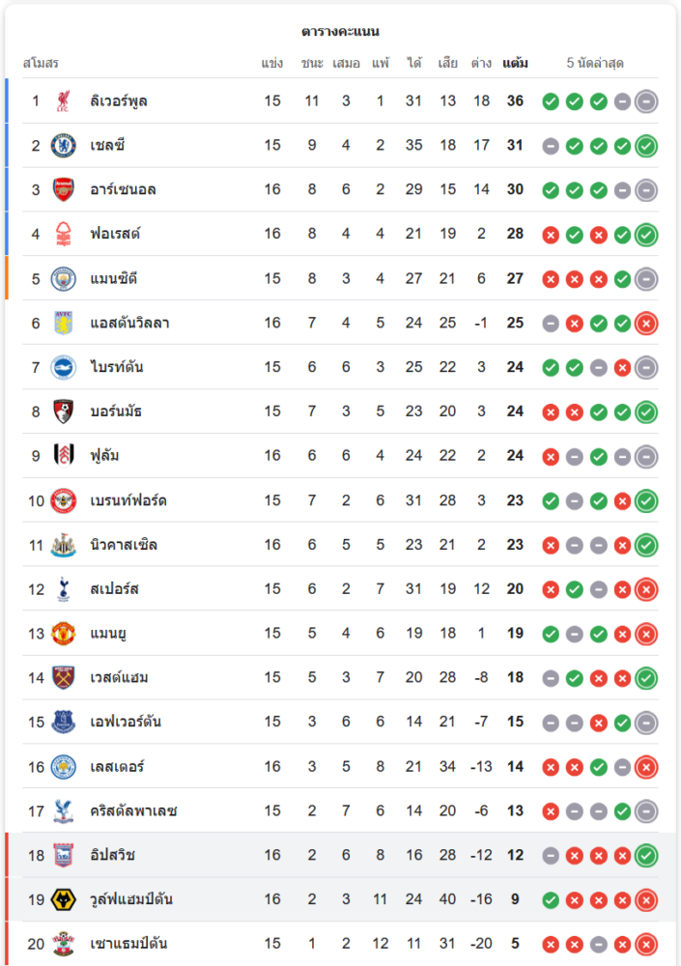
Task: Click the สโมสร club column header
Action: pyautogui.click(x=41, y=64)
